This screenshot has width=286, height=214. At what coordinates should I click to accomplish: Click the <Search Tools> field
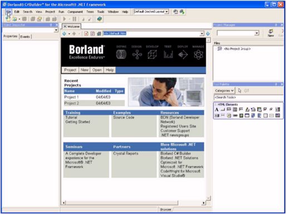coord(248,97)
